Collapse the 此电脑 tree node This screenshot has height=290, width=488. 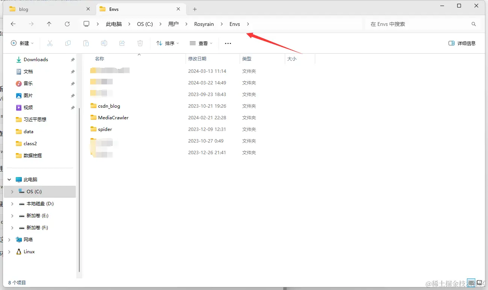coord(9,179)
